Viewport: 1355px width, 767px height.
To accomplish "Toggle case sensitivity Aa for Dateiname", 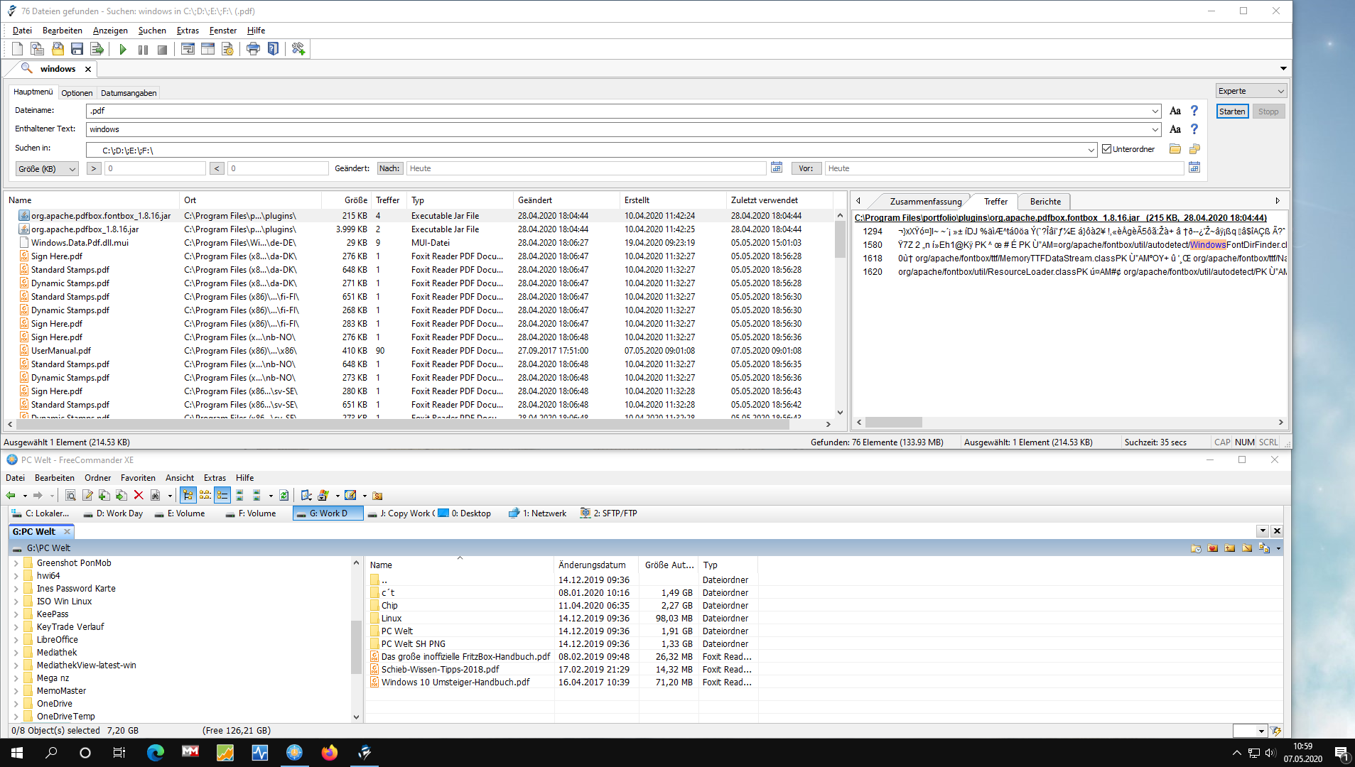I will pyautogui.click(x=1175, y=111).
